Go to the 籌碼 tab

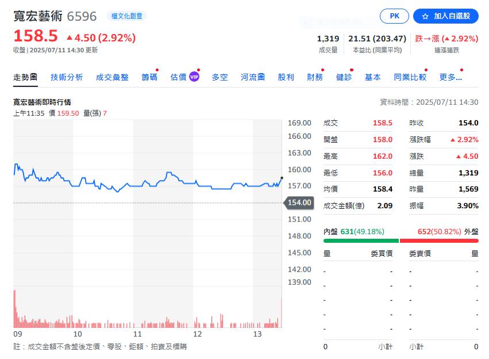(x=149, y=77)
